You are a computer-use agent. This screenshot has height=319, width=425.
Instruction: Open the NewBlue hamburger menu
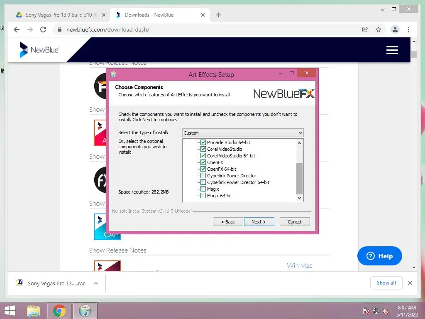(x=392, y=50)
